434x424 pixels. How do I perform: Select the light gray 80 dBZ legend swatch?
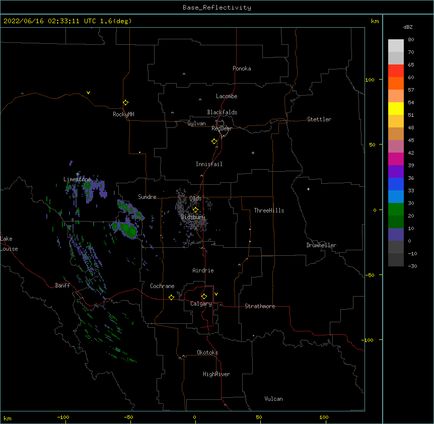pyautogui.click(x=396, y=46)
